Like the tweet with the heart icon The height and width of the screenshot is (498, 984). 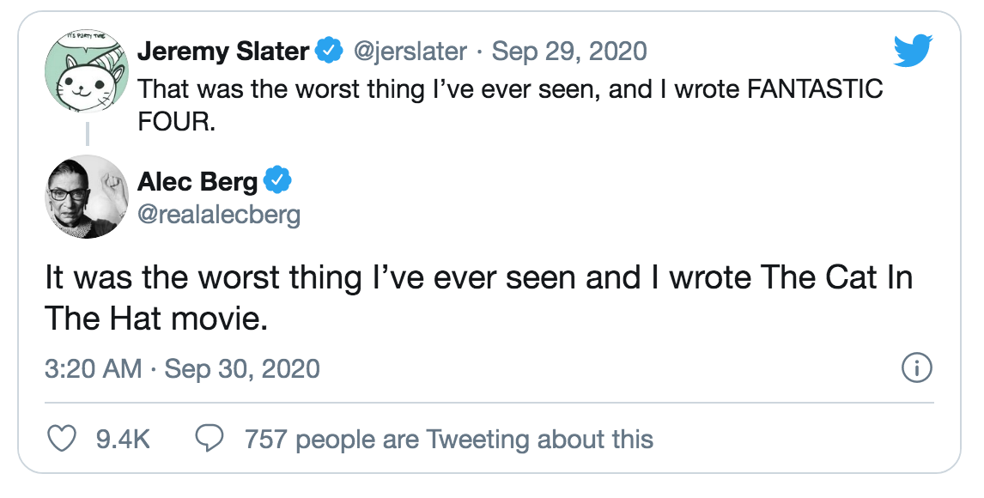pos(61,440)
